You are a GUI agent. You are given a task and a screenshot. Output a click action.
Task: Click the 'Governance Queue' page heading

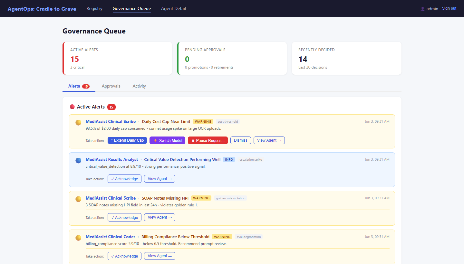click(x=94, y=31)
